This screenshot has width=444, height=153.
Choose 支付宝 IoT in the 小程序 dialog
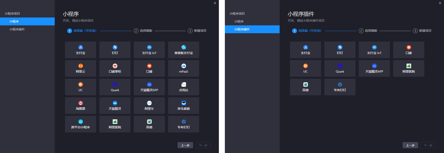pos(149,50)
